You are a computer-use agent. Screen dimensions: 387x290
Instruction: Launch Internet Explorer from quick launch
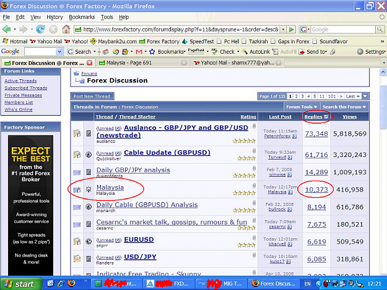[61, 284]
